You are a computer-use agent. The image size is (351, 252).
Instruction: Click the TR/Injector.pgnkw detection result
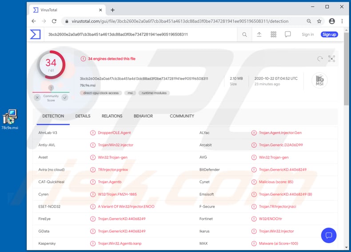(113, 170)
